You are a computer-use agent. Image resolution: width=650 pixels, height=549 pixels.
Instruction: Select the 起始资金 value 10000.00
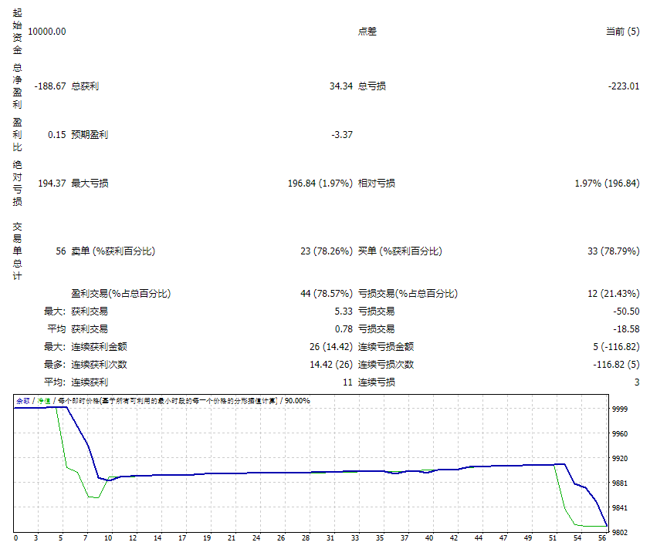click(x=47, y=32)
